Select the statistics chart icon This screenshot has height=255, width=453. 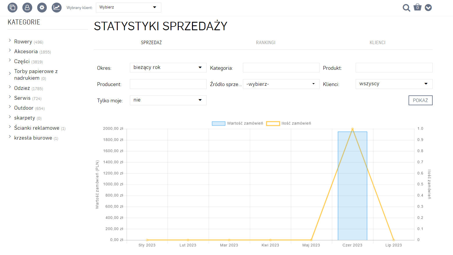pyautogui.click(x=56, y=8)
